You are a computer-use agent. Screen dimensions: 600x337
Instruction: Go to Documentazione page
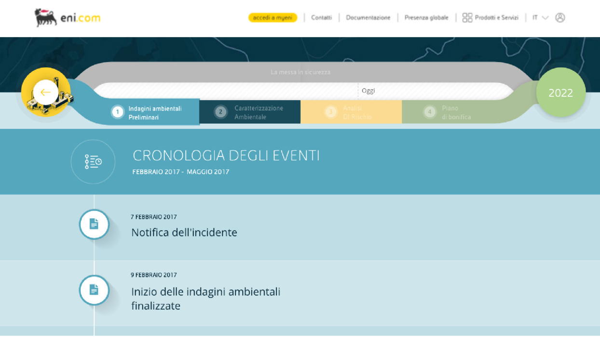[x=368, y=18]
